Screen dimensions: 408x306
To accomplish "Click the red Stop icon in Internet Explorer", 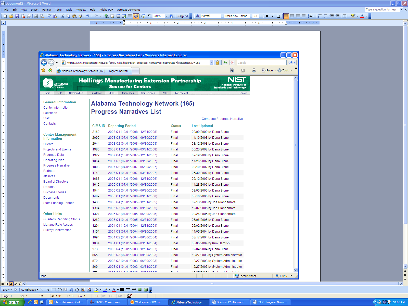I will (x=232, y=62).
